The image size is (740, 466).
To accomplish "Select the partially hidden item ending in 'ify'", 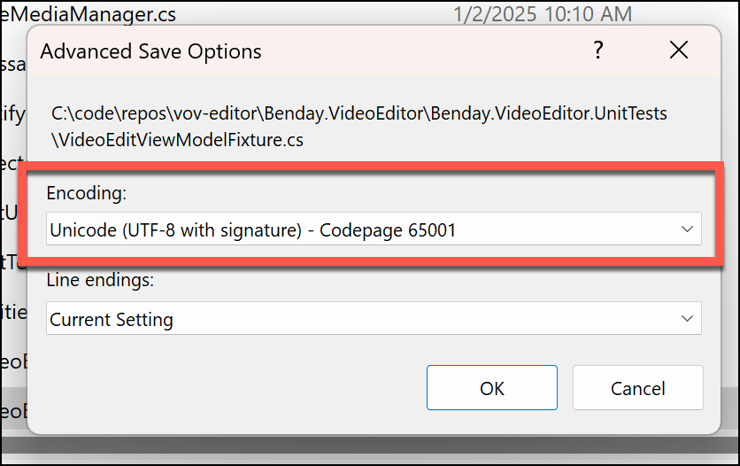I will [x=12, y=113].
